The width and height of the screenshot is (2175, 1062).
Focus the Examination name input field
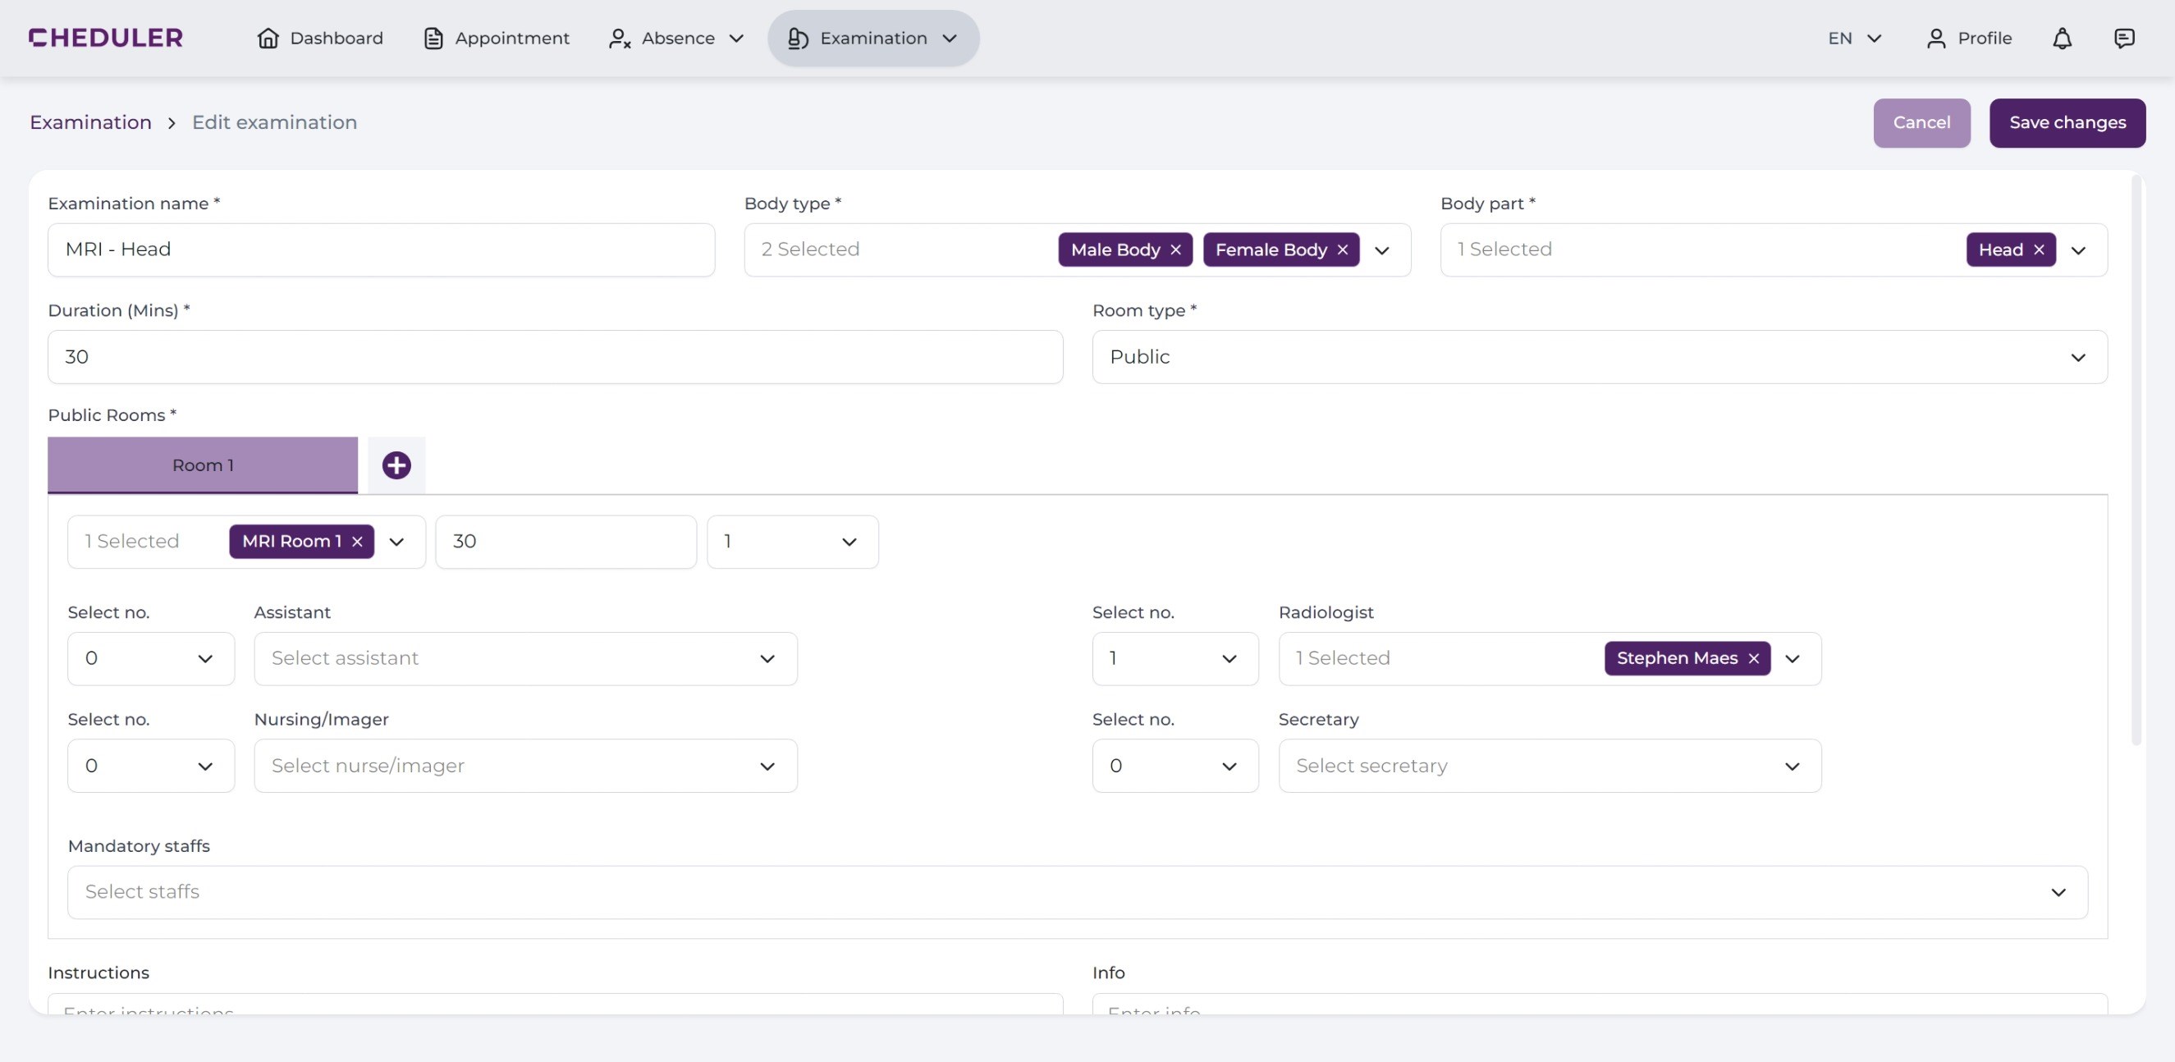pyautogui.click(x=381, y=249)
